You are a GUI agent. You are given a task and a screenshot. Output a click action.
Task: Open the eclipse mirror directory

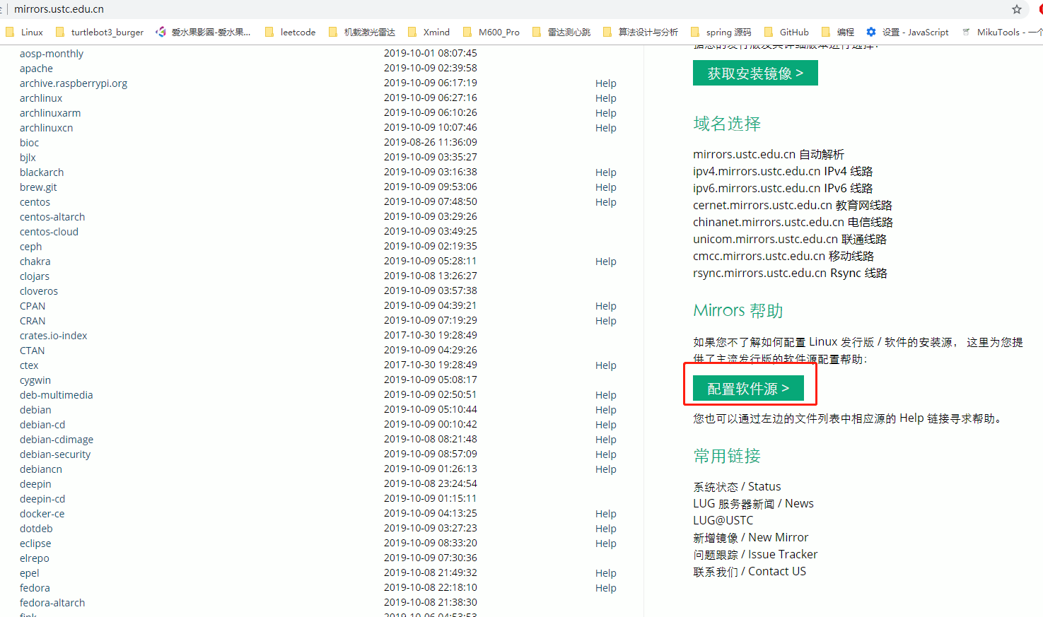click(35, 543)
